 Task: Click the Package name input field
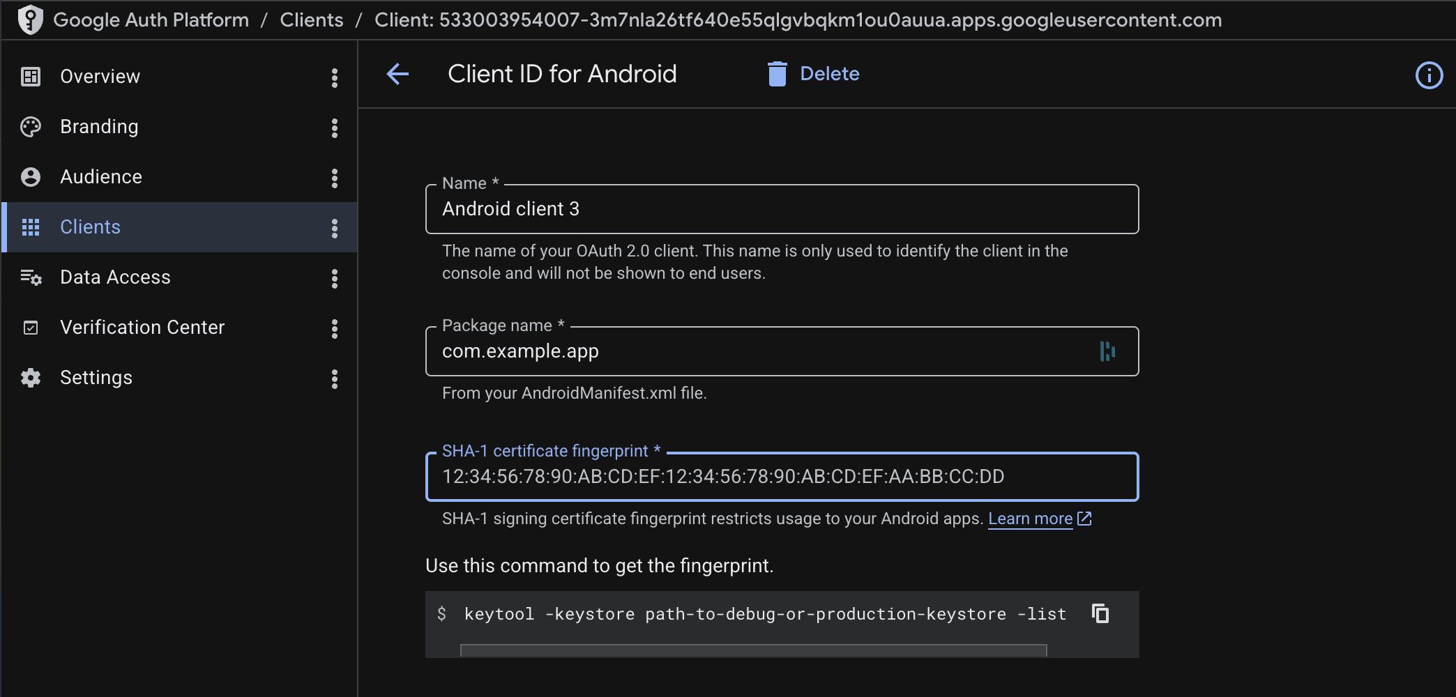pyautogui.click(x=782, y=351)
